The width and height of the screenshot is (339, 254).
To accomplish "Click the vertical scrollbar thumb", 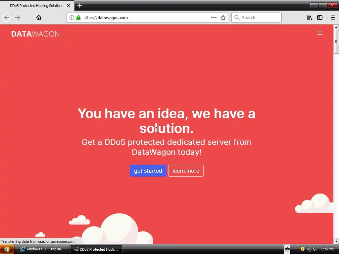I will [x=336, y=42].
